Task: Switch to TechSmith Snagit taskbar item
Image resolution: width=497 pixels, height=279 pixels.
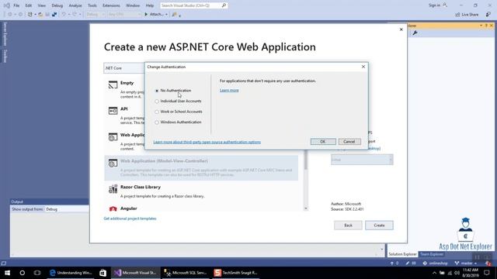Action: tap(236, 273)
